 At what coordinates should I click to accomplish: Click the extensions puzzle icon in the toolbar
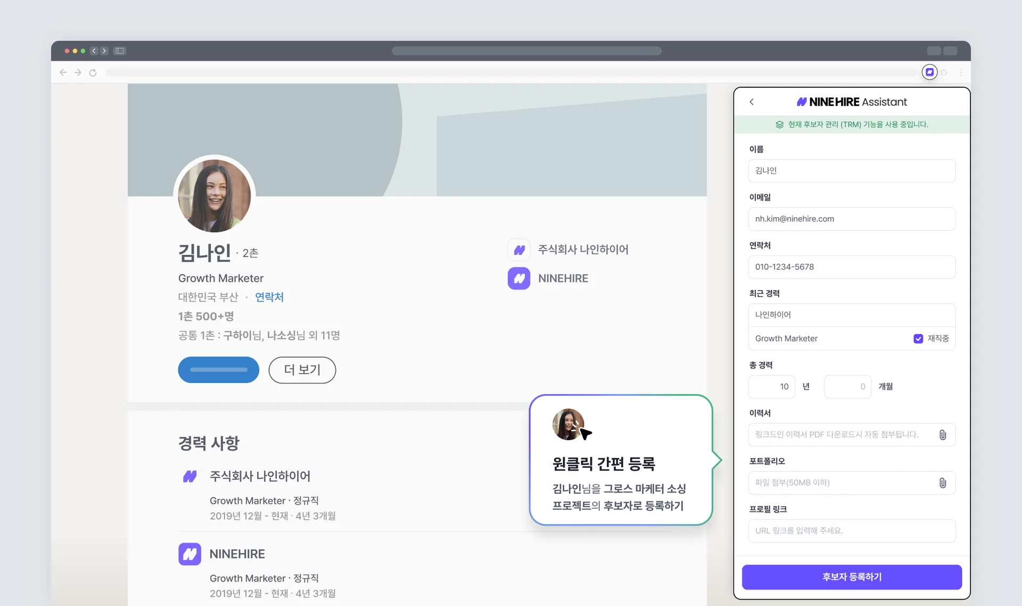pyautogui.click(x=944, y=72)
